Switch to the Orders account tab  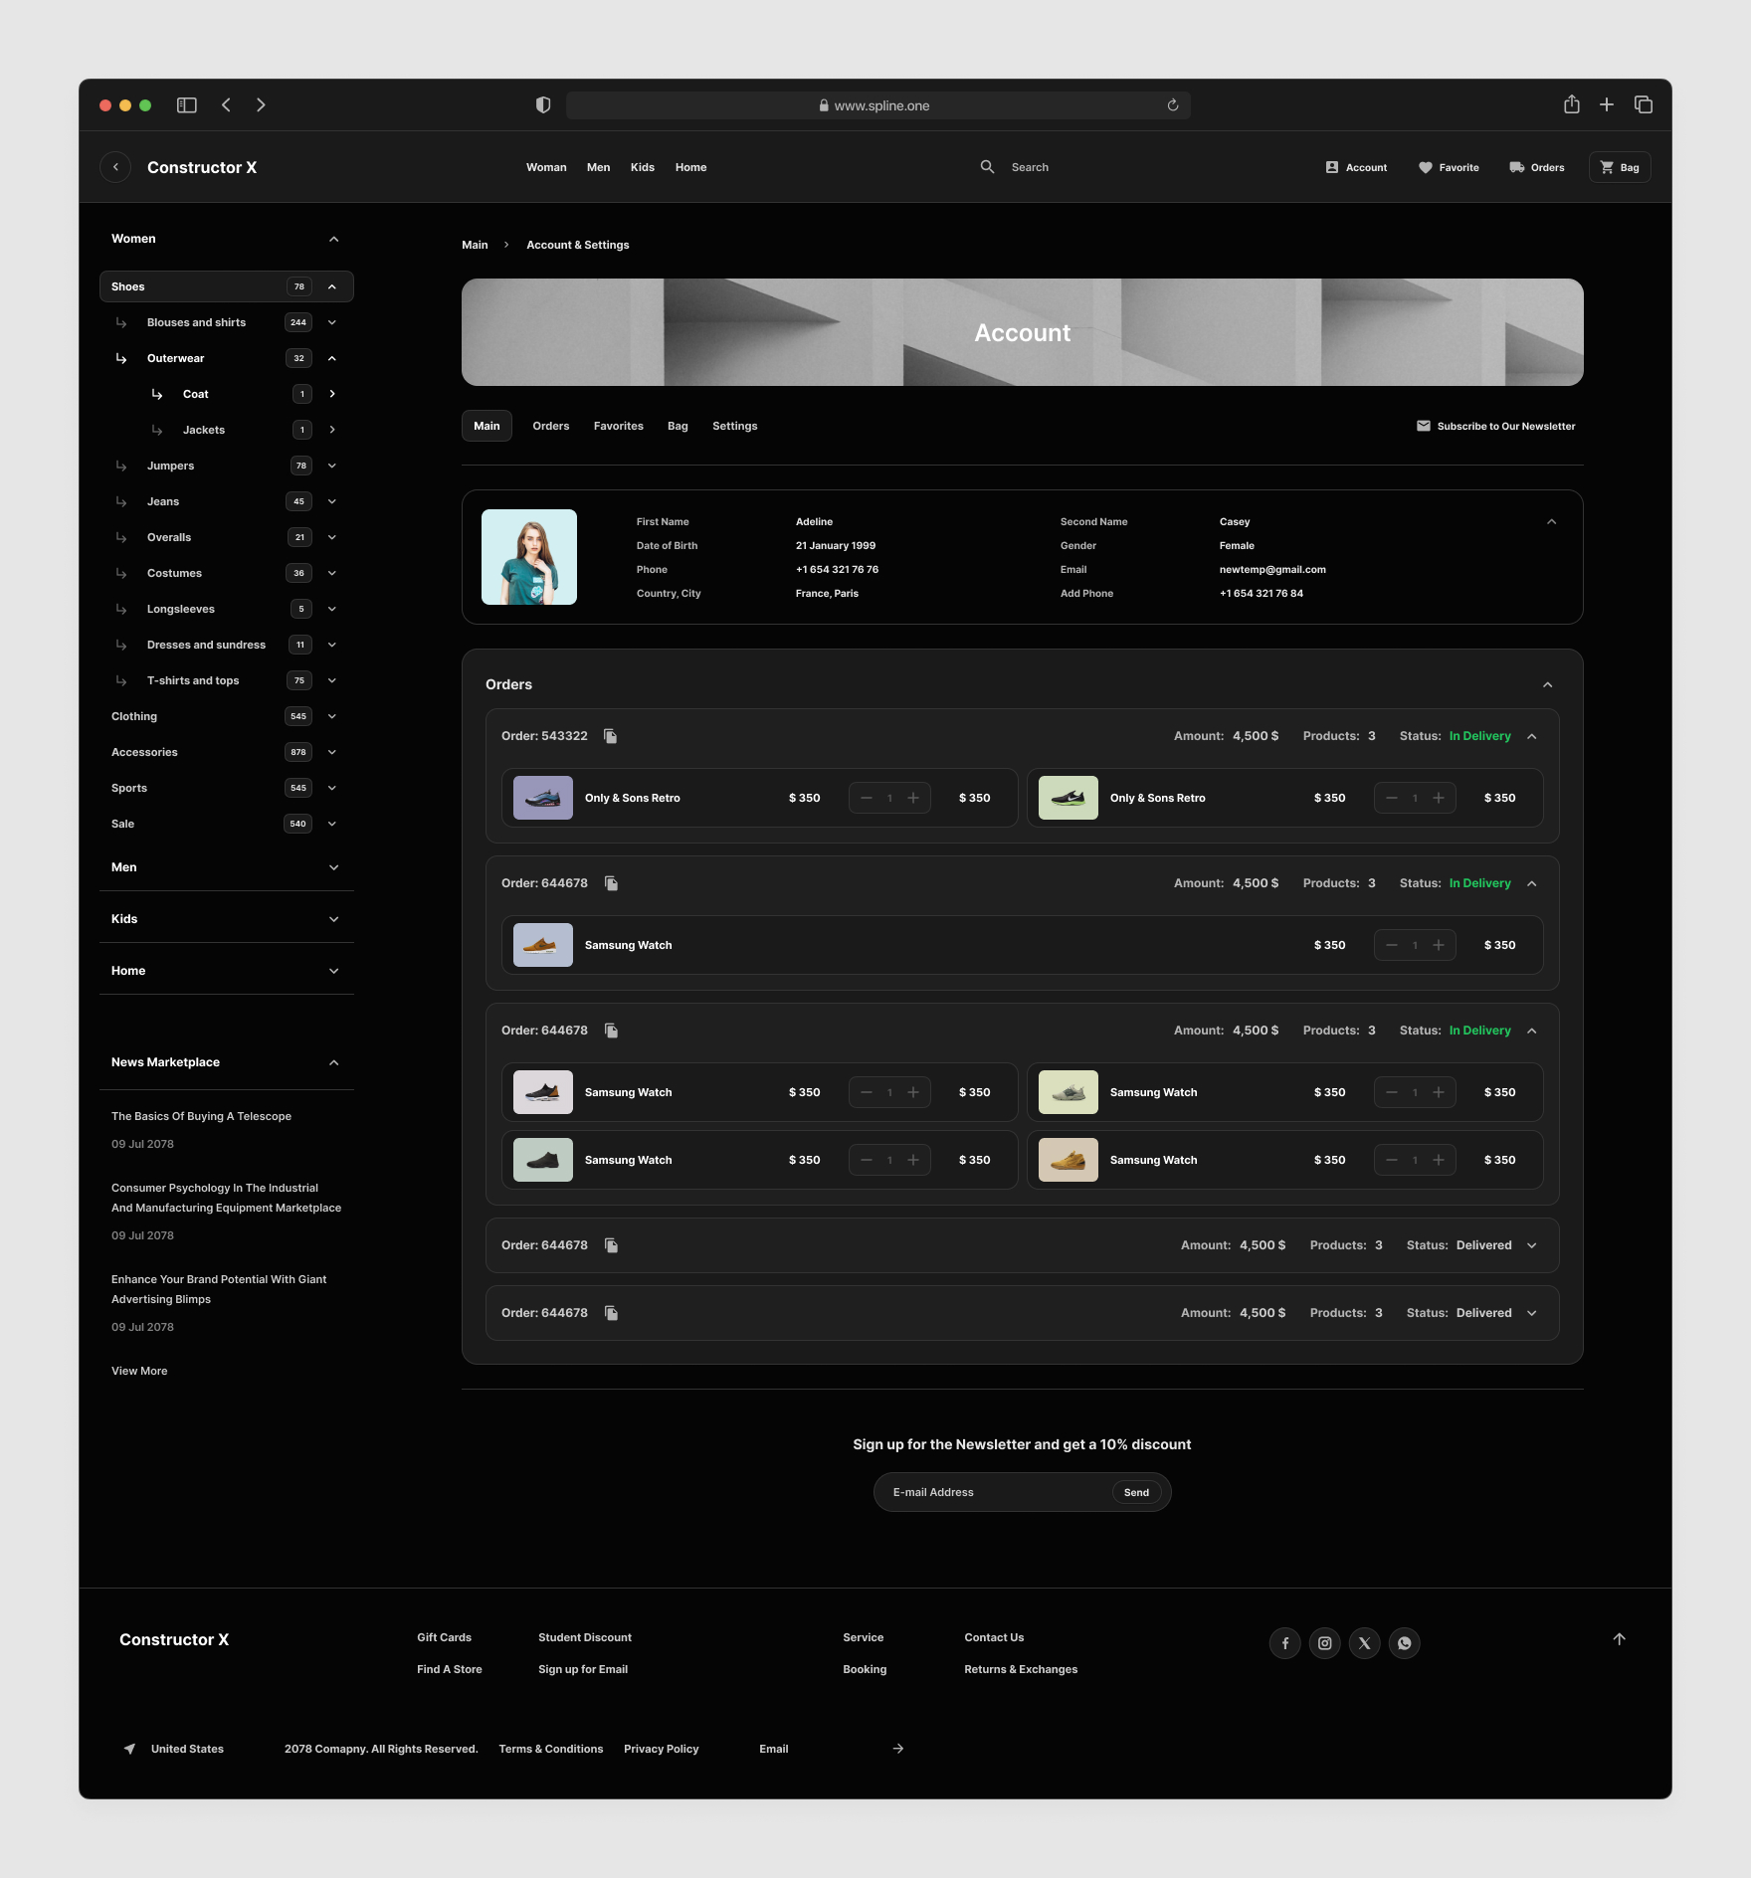pyautogui.click(x=551, y=426)
